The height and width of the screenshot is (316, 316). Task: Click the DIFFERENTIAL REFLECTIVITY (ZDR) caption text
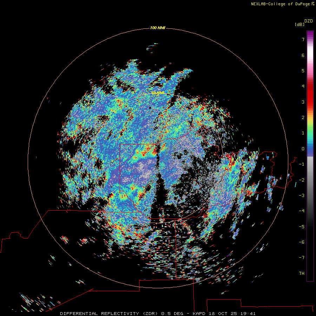pyautogui.click(x=109, y=314)
